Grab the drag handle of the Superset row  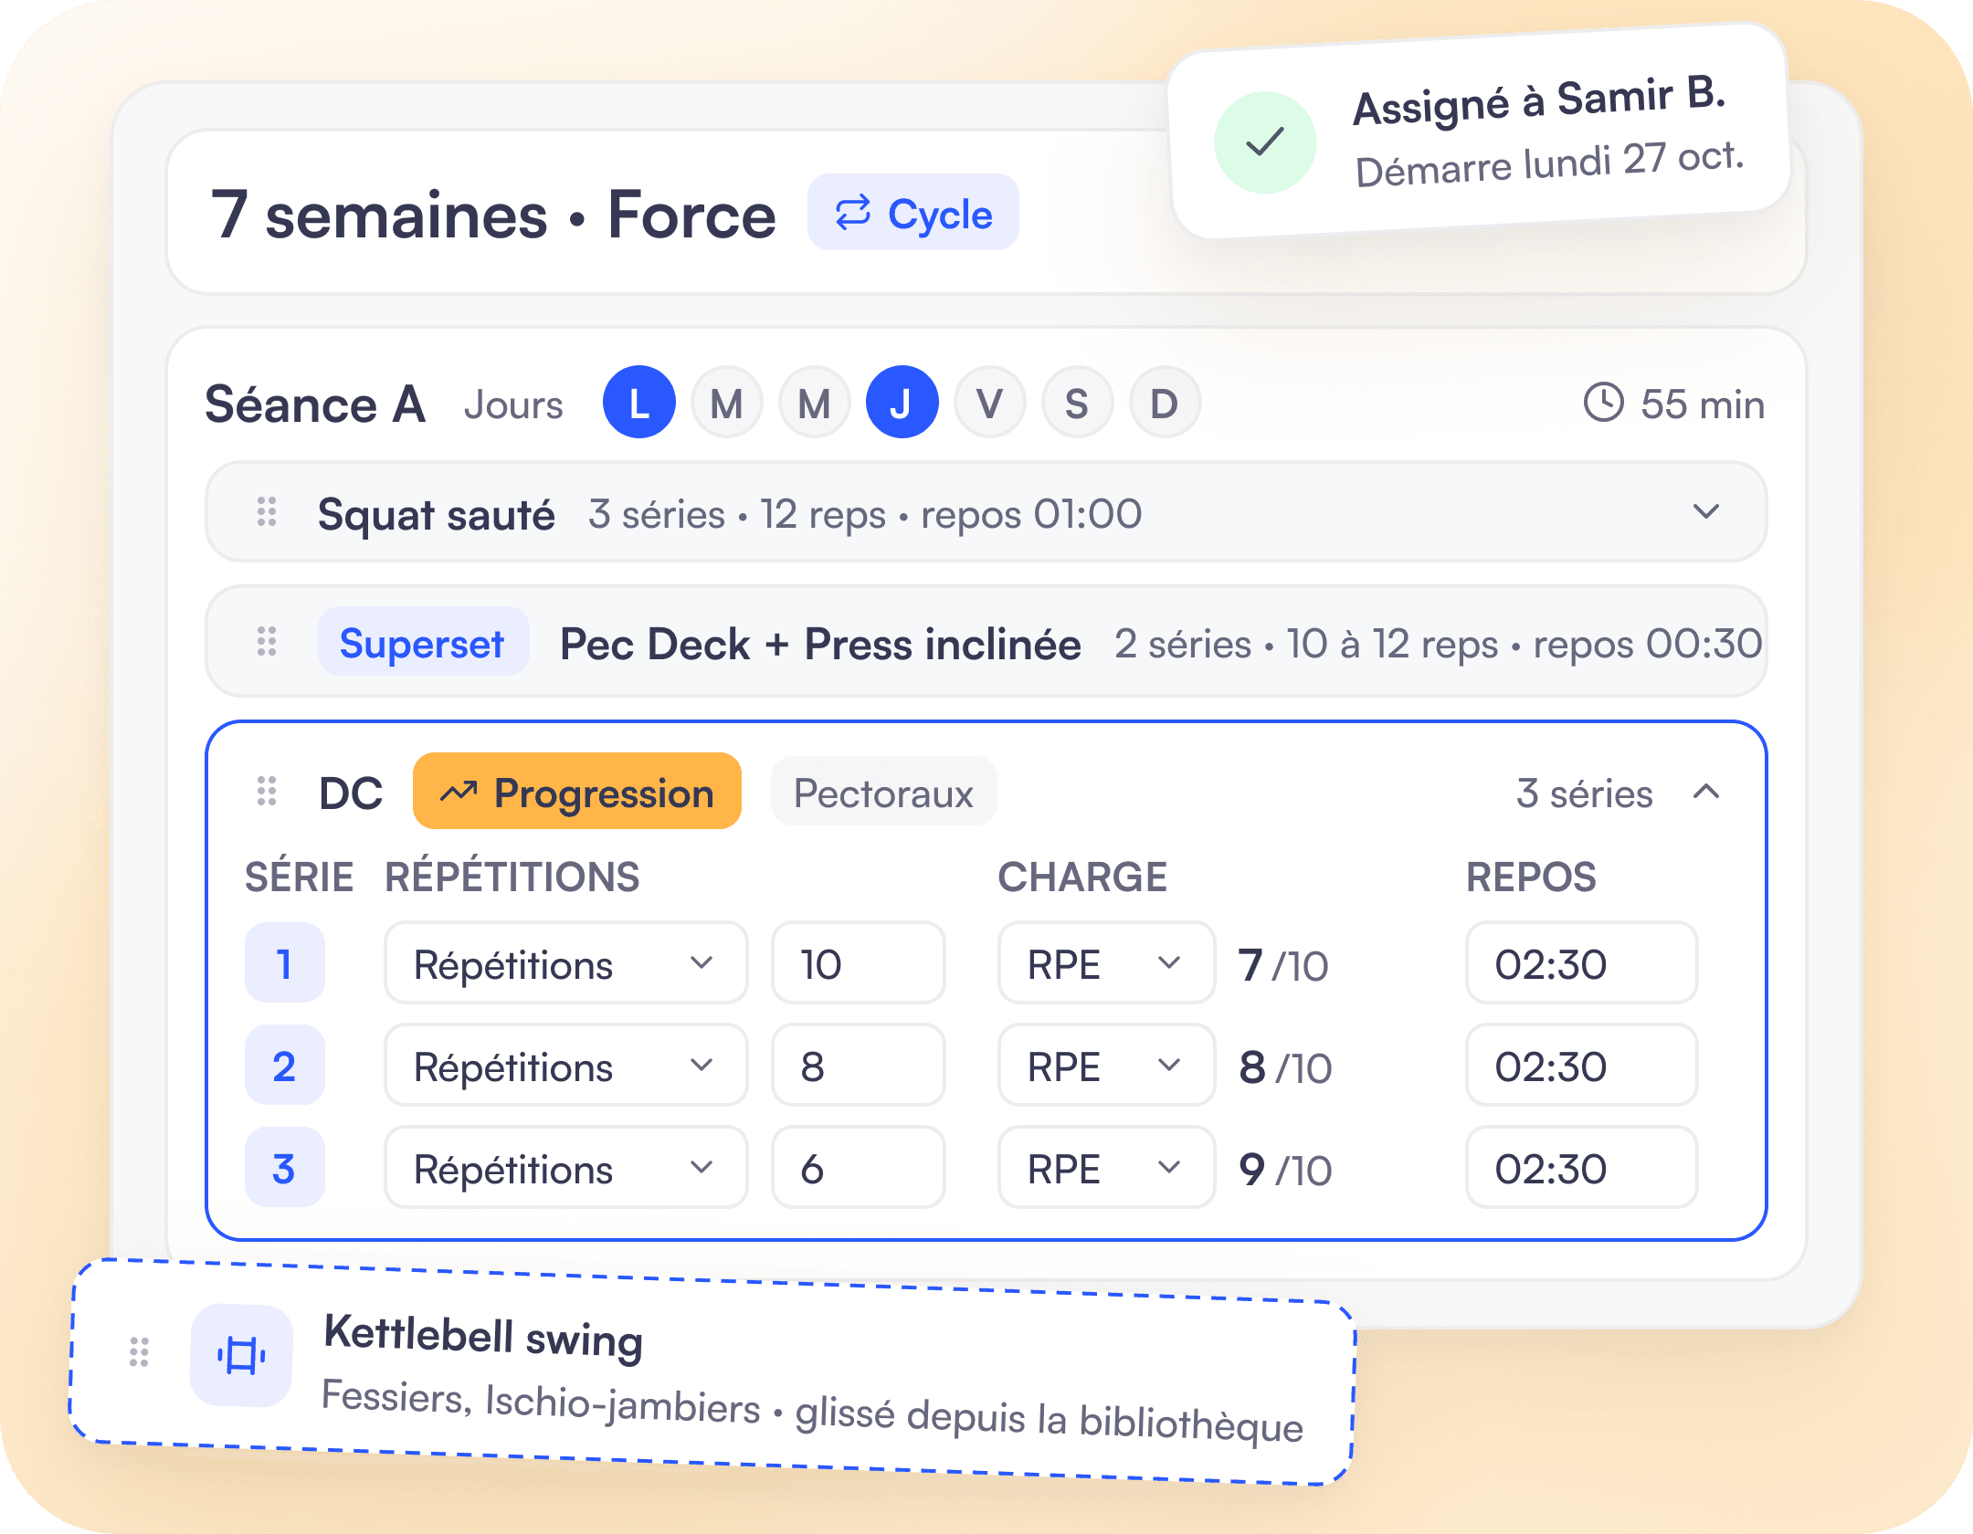(267, 641)
